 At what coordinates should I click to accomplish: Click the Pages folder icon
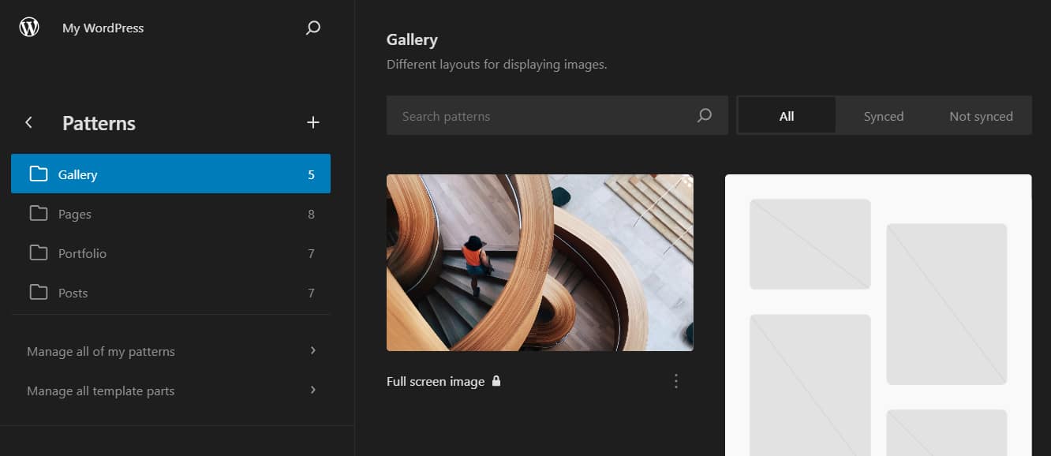pyautogui.click(x=39, y=213)
